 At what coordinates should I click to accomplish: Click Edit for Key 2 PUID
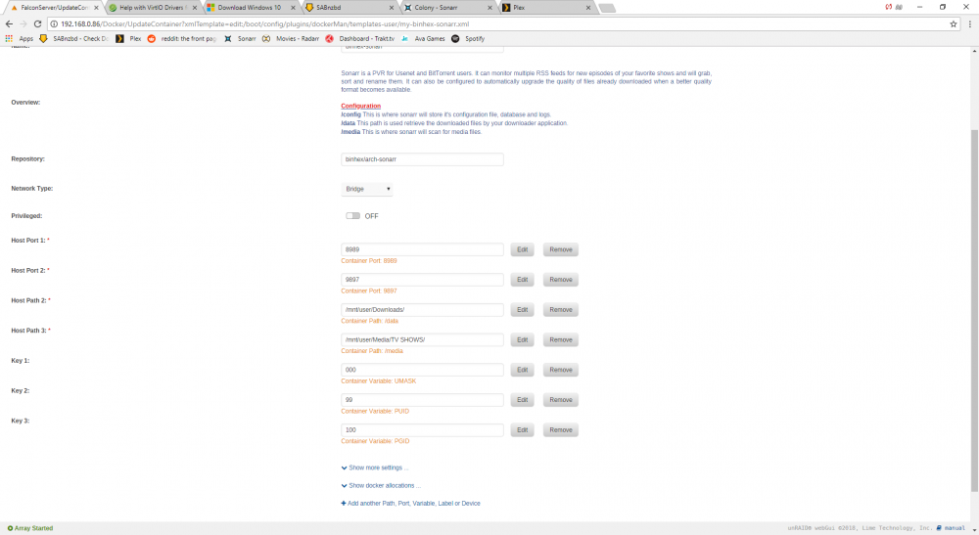coord(522,400)
